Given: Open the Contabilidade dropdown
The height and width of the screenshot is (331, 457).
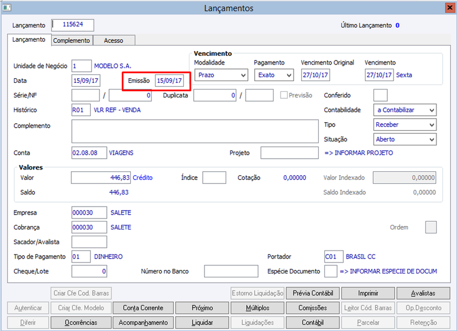Looking at the screenshot, I should tap(405, 110).
